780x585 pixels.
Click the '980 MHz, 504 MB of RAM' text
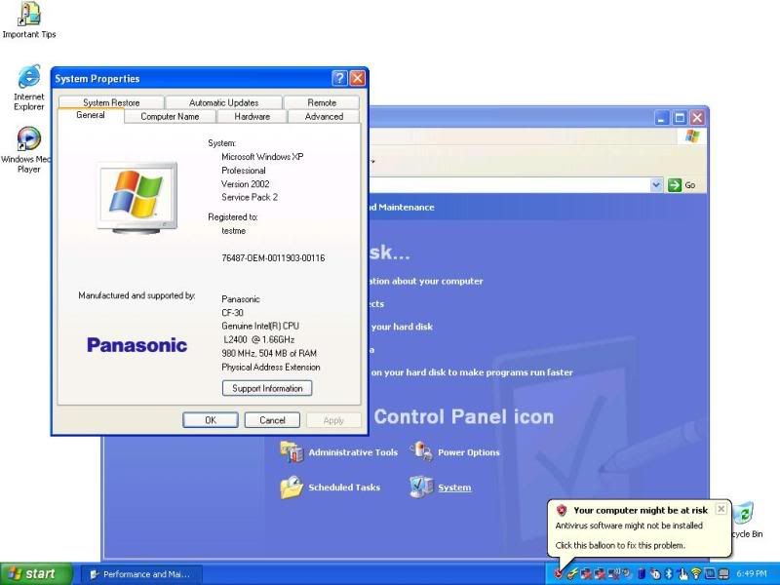tap(269, 353)
